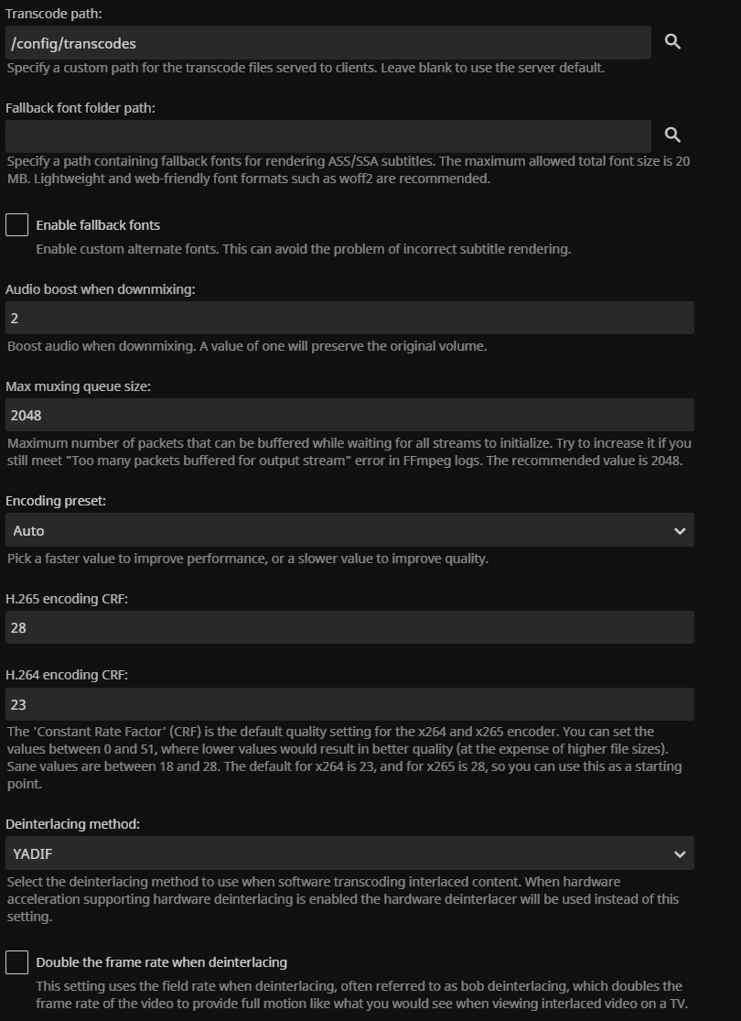Click the "Transcode path:" label

tap(54, 13)
